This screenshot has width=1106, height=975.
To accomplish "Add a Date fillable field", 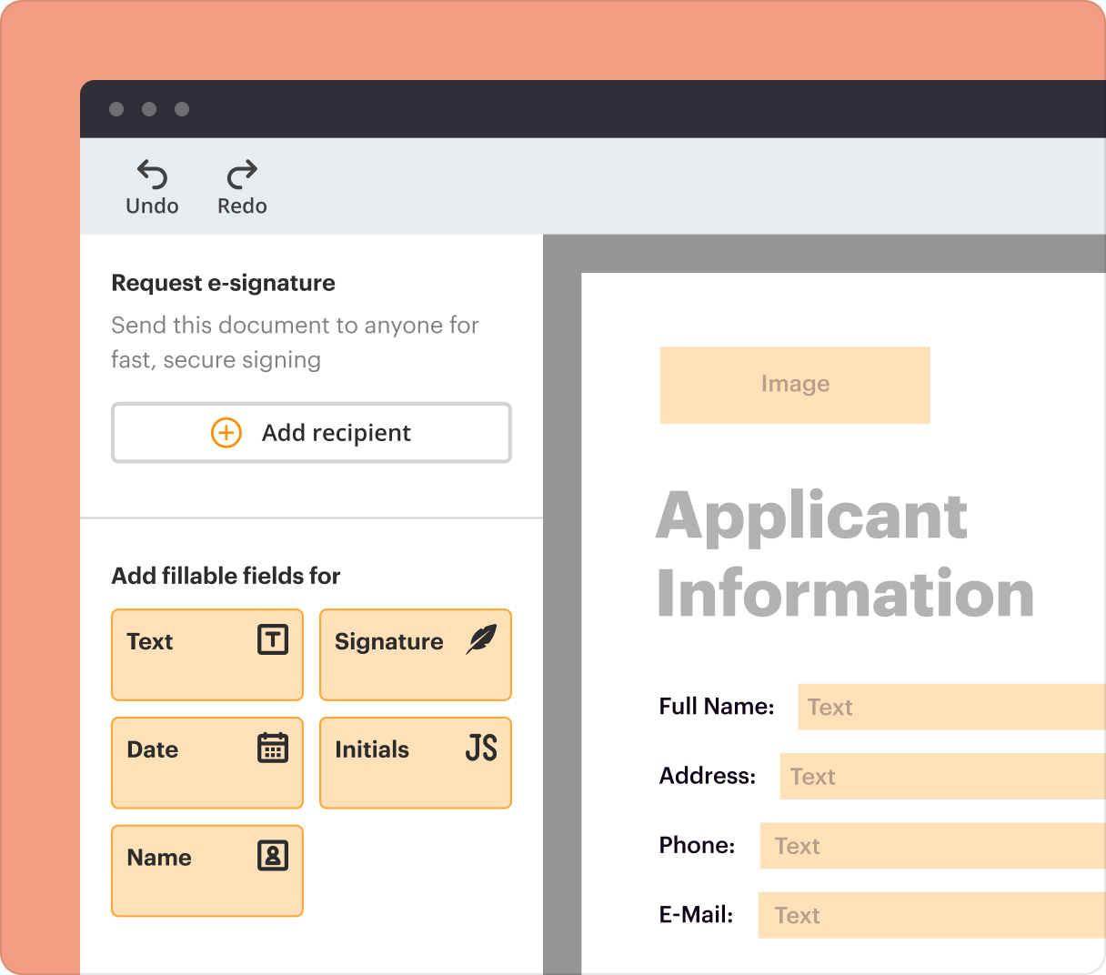I will [x=206, y=763].
